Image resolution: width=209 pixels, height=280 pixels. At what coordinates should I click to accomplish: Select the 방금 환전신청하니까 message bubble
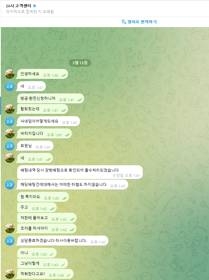(50, 99)
